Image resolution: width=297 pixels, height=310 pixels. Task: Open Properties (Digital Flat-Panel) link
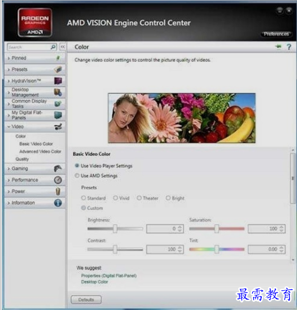pyautogui.click(x=109, y=275)
